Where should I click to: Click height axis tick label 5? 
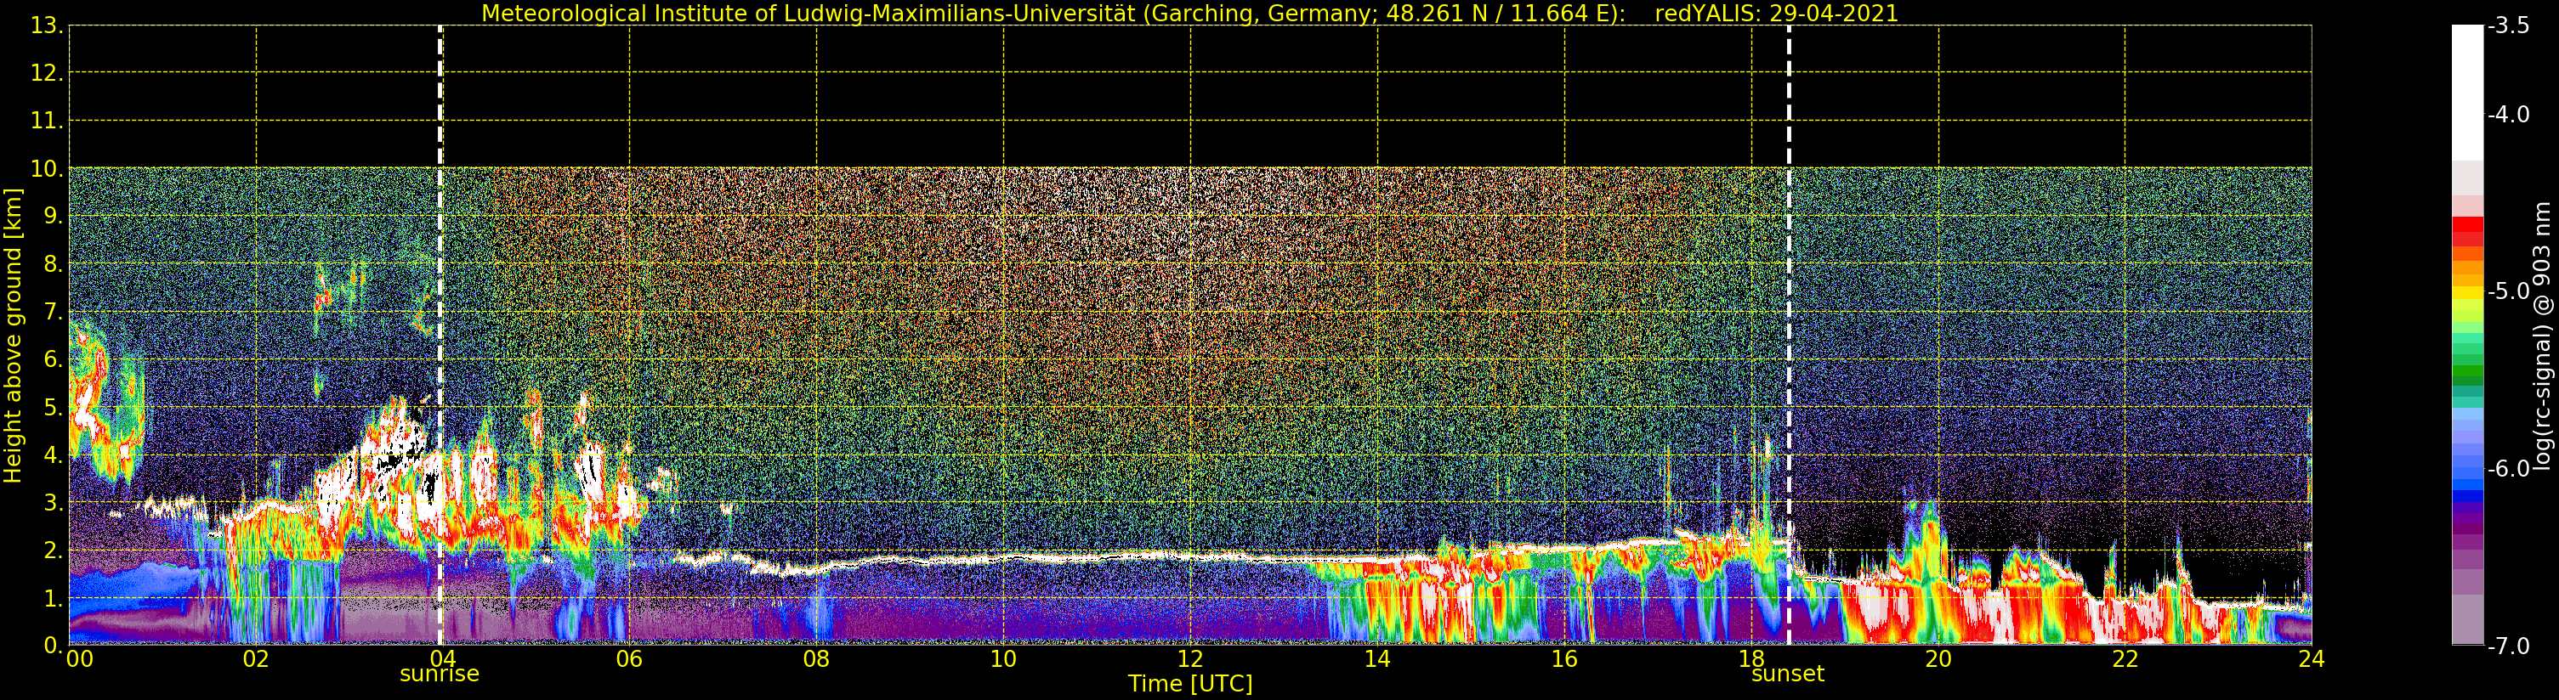[53, 407]
